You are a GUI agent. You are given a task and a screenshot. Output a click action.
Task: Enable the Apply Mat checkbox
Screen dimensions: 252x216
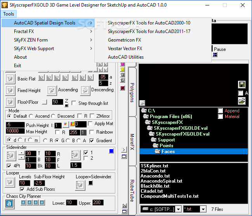(90, 124)
